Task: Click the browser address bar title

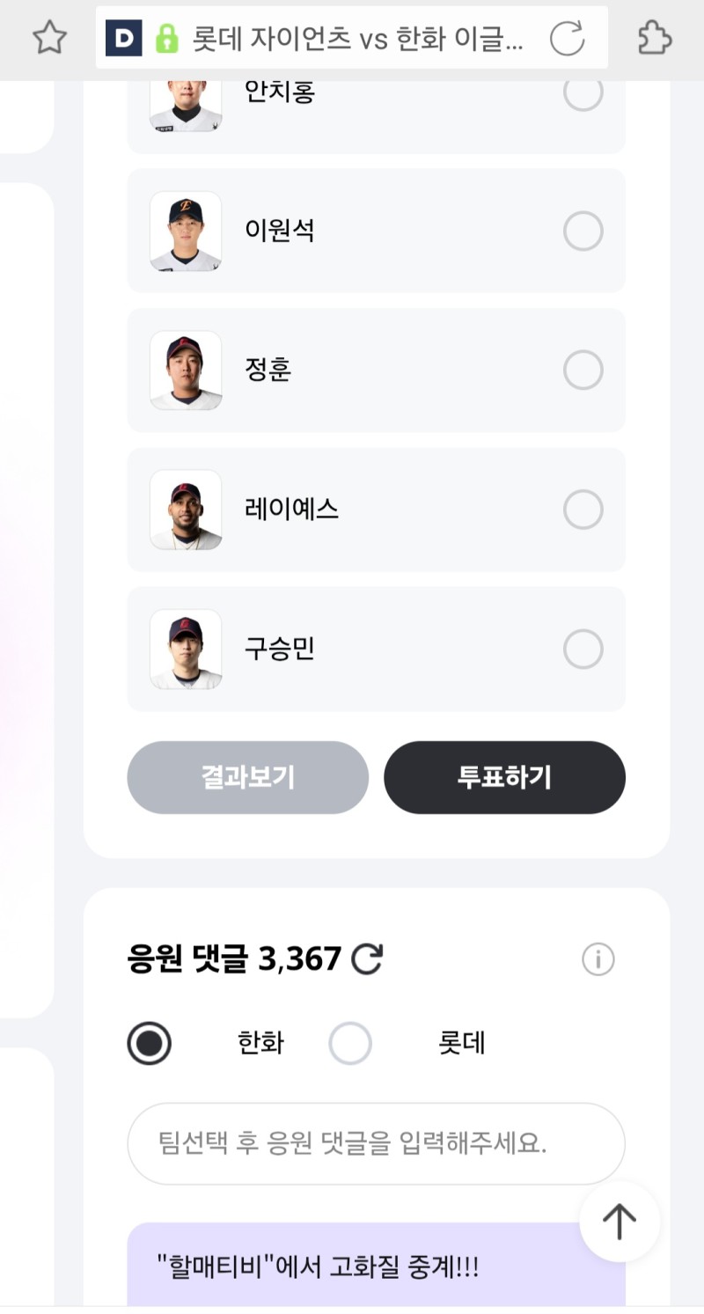Action: click(356, 38)
